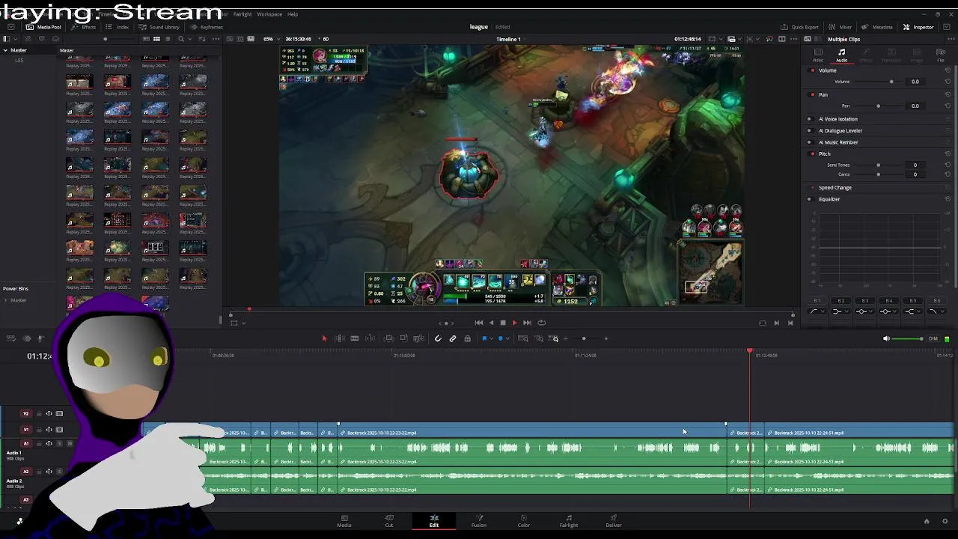
Task: Toggle the Pitch section enable switch
Action: click(813, 153)
